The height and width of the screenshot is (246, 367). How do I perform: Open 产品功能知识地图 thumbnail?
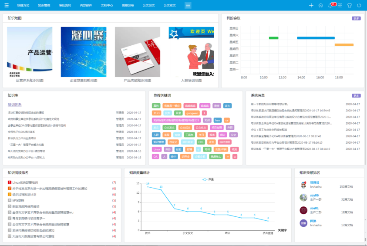pos(138,53)
